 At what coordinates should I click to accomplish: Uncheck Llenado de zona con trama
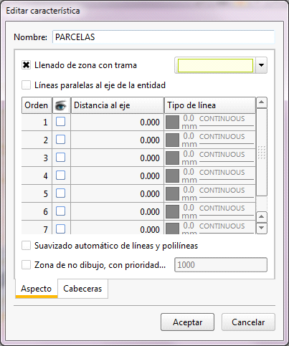26,65
